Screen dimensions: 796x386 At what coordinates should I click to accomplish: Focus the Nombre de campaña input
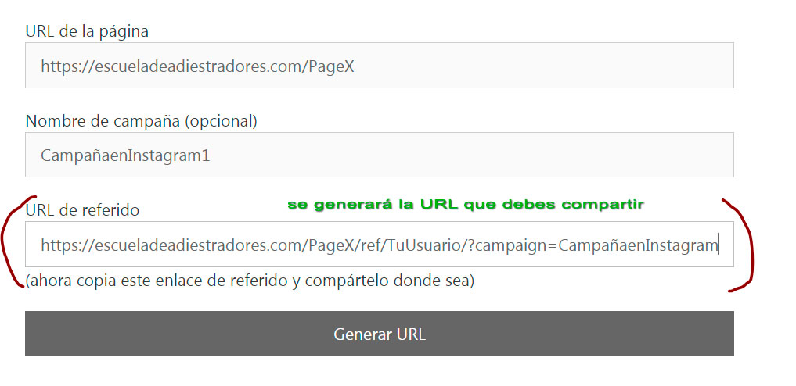[380, 155]
